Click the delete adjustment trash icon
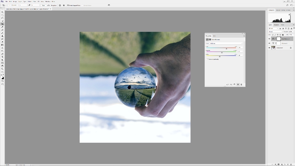Image resolution: width=295 pixels, height=166 pixels. [x=241, y=85]
